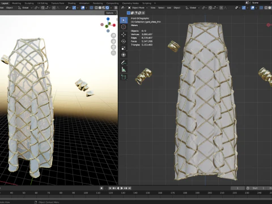The width and height of the screenshot is (272, 204).
Task: Add a new workspace with plus button
Action: [x=155, y=3]
